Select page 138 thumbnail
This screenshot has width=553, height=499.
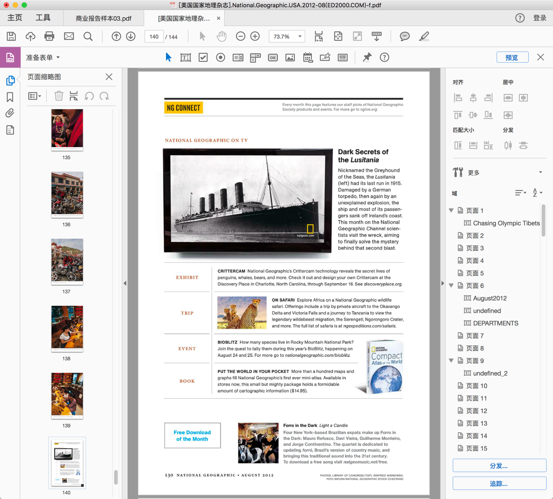(67, 329)
